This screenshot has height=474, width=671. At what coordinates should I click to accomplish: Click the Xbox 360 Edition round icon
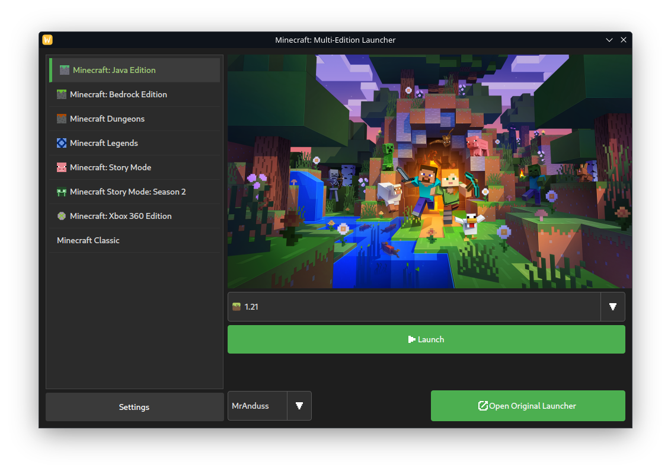point(62,216)
